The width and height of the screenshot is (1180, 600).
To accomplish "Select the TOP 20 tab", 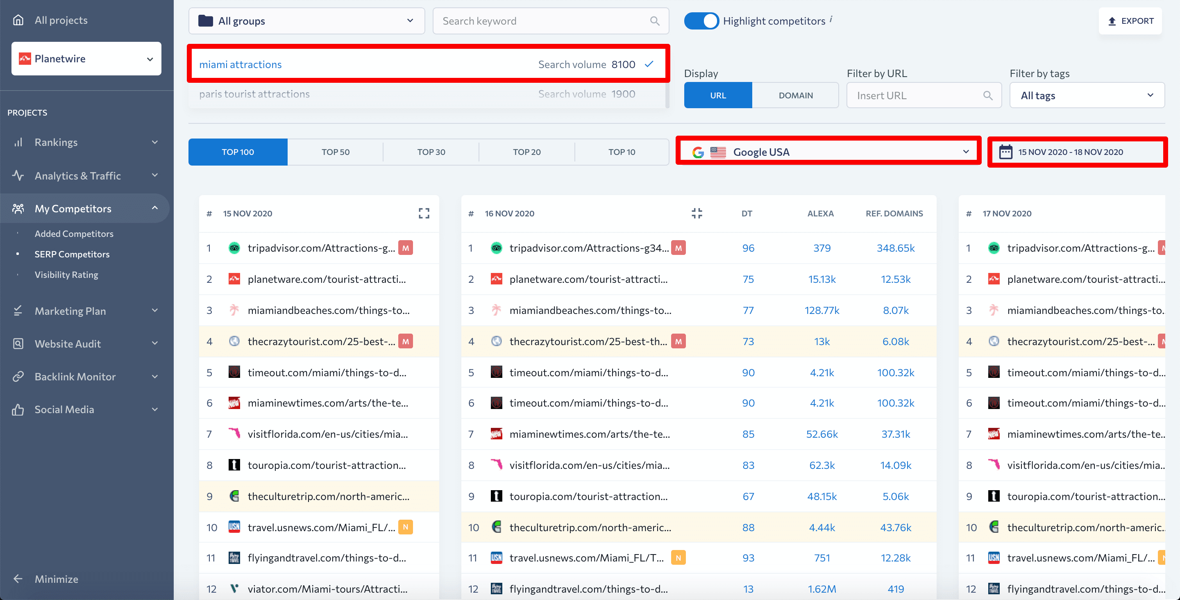I will 527,152.
